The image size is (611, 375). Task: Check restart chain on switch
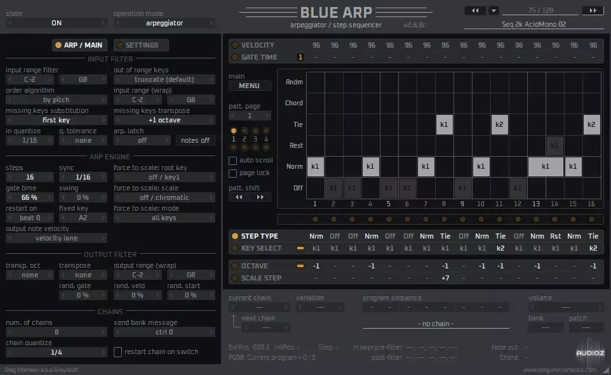coord(117,352)
